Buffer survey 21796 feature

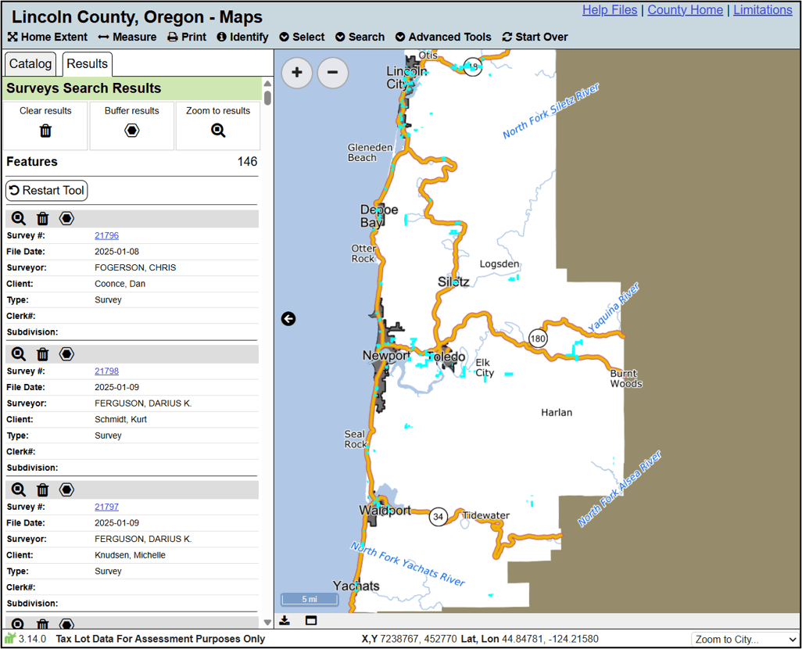[x=66, y=219]
